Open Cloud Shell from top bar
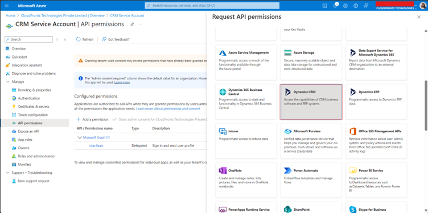The height and width of the screenshot is (213, 428). (324, 6)
